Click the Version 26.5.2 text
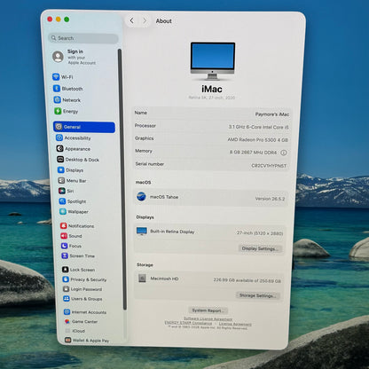The image size is (369, 369). (270, 199)
